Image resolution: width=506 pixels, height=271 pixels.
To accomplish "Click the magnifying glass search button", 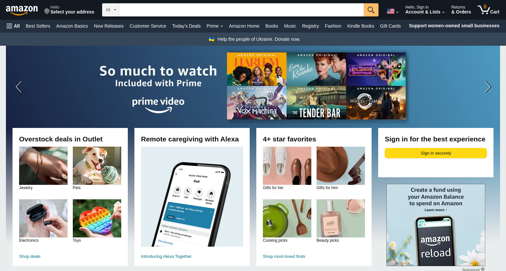I will (371, 10).
